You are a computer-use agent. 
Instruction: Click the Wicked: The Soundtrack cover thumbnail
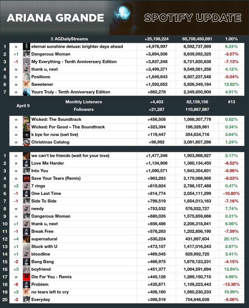point(26,119)
